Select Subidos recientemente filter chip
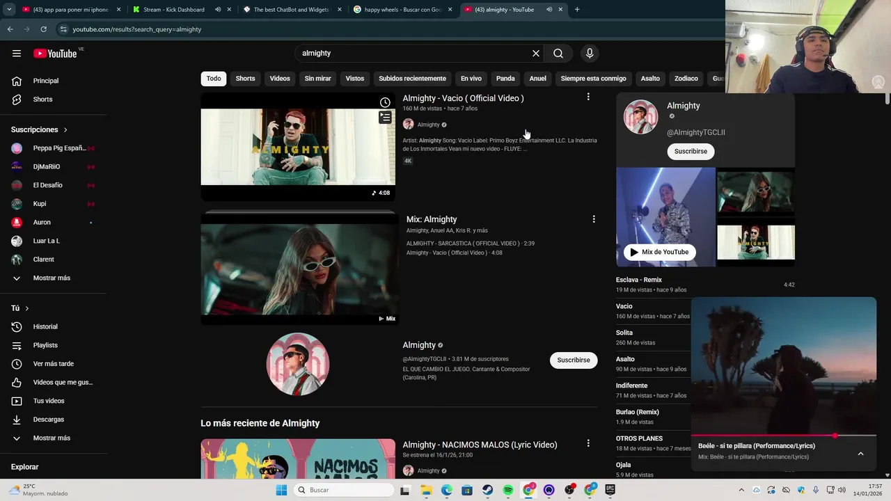The image size is (891, 501). click(x=412, y=79)
